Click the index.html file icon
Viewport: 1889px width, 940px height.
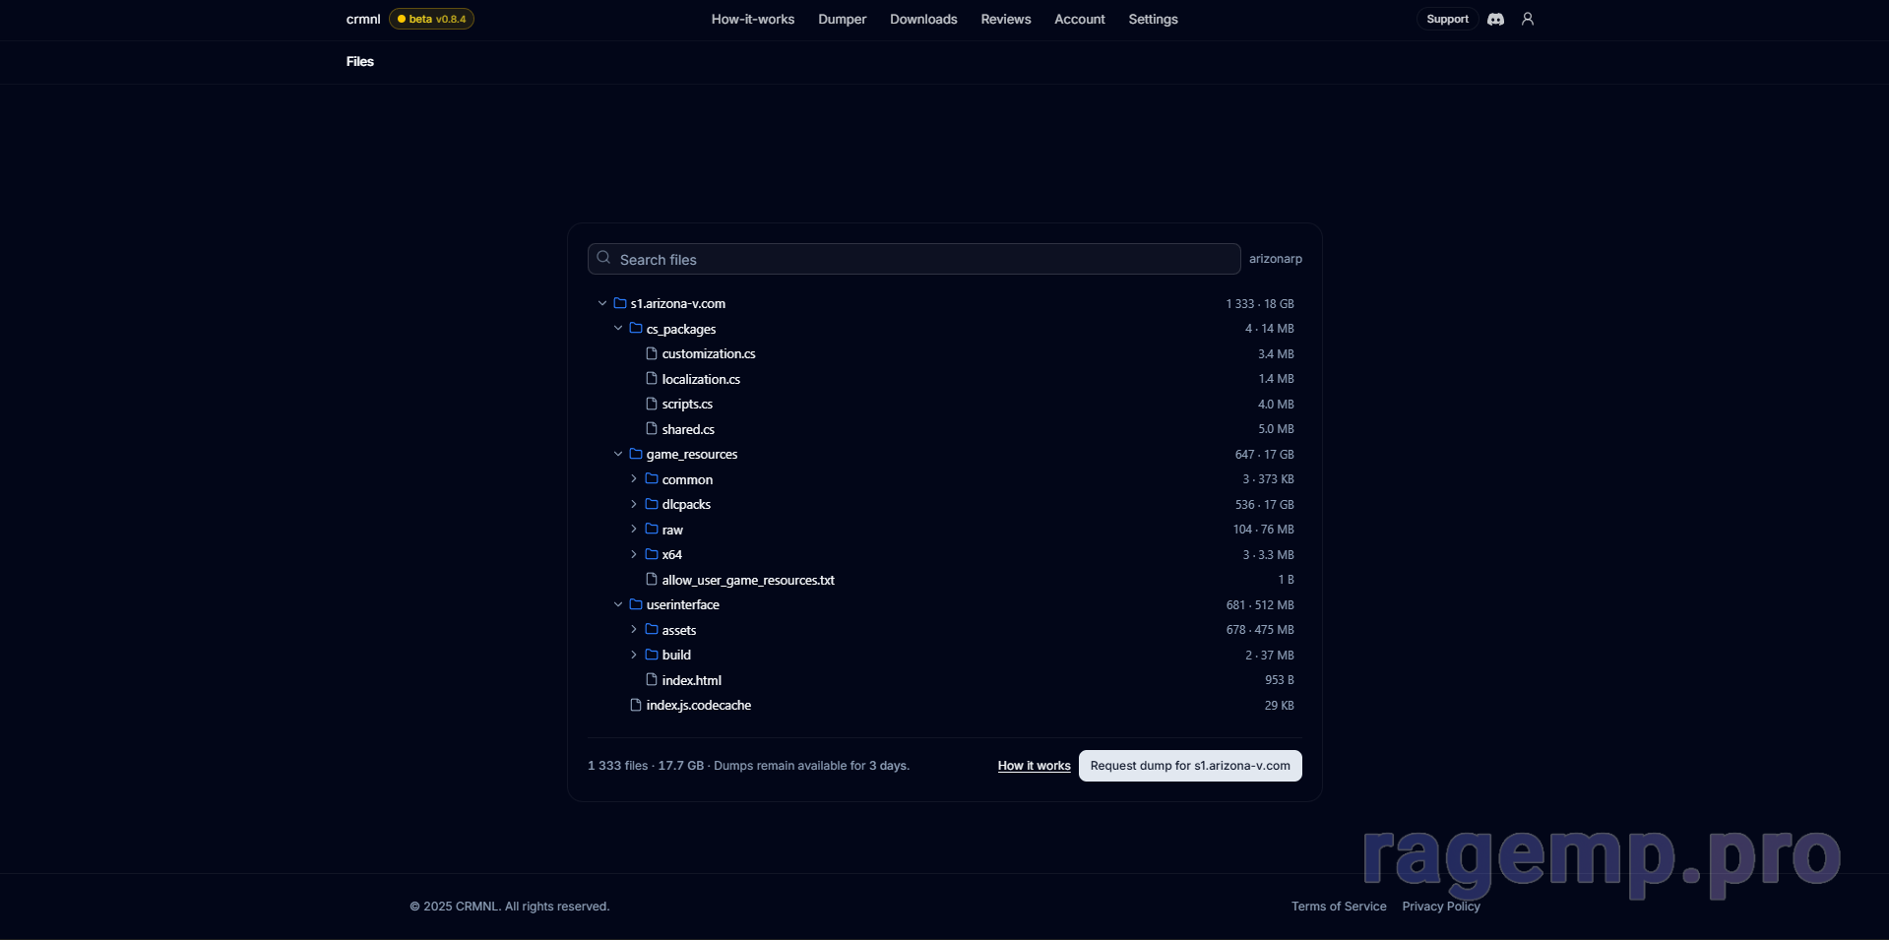(651, 679)
